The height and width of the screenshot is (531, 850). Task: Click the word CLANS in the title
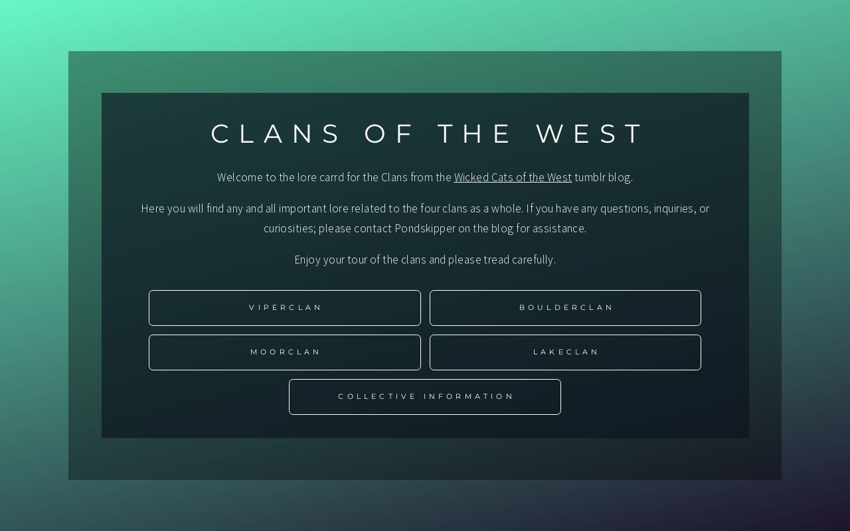pos(276,134)
